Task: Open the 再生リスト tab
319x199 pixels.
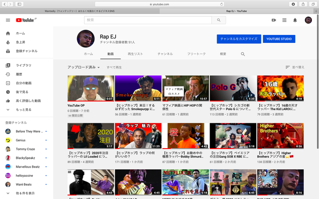Action: point(135,54)
